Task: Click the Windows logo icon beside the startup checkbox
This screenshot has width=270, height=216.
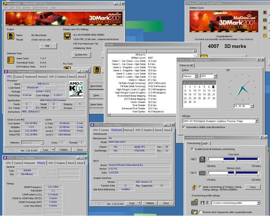Action: tap(195, 187)
